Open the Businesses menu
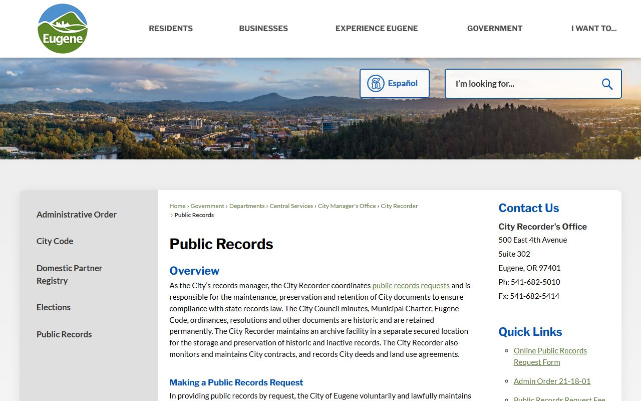Image resolution: width=641 pixels, height=401 pixels. click(263, 29)
